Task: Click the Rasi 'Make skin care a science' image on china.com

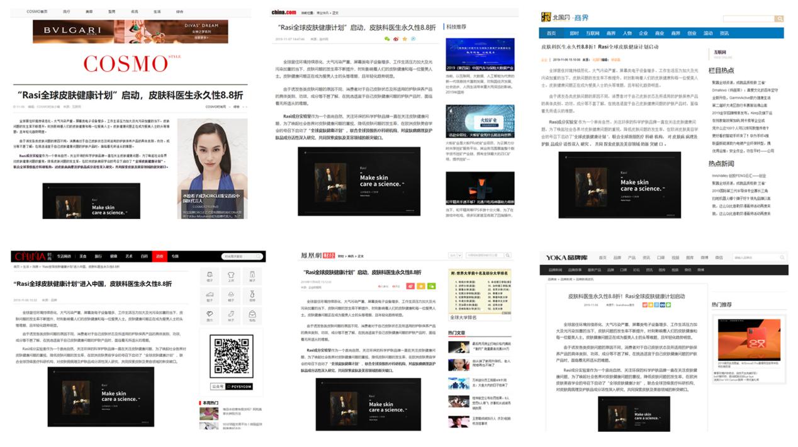Action: click(359, 182)
